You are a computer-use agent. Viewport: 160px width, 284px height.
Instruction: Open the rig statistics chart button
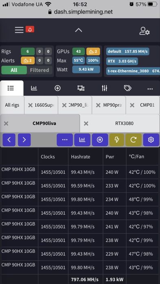click(82, 140)
